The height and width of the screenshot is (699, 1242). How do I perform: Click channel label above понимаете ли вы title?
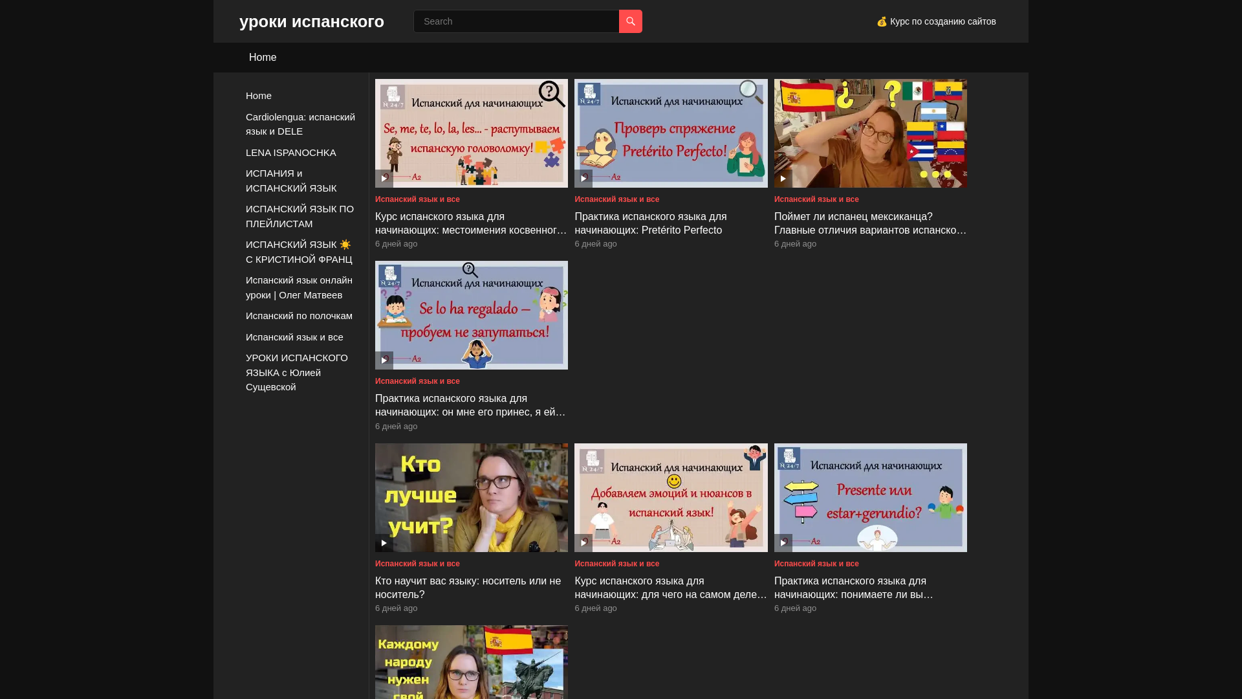click(x=816, y=564)
